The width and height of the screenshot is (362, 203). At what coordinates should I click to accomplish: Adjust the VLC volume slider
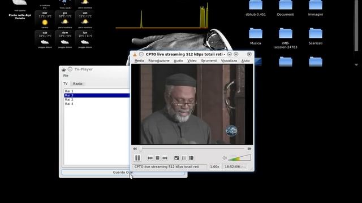pos(239,158)
